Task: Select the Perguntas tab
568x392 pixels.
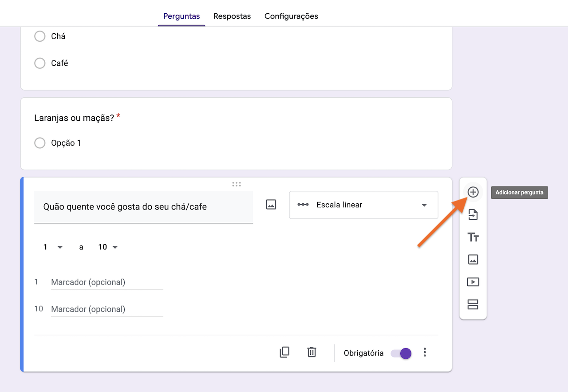Action: click(181, 16)
